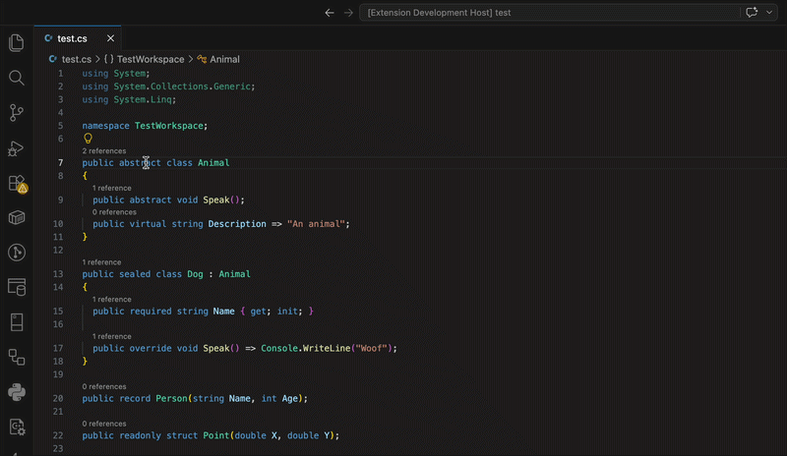Click line number 13 in the gutter
The height and width of the screenshot is (456, 787).
point(58,274)
